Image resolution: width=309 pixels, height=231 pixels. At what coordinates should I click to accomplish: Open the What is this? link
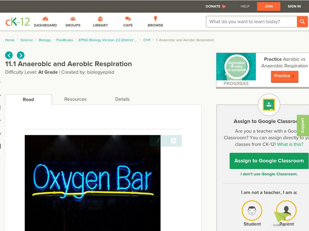(290, 144)
